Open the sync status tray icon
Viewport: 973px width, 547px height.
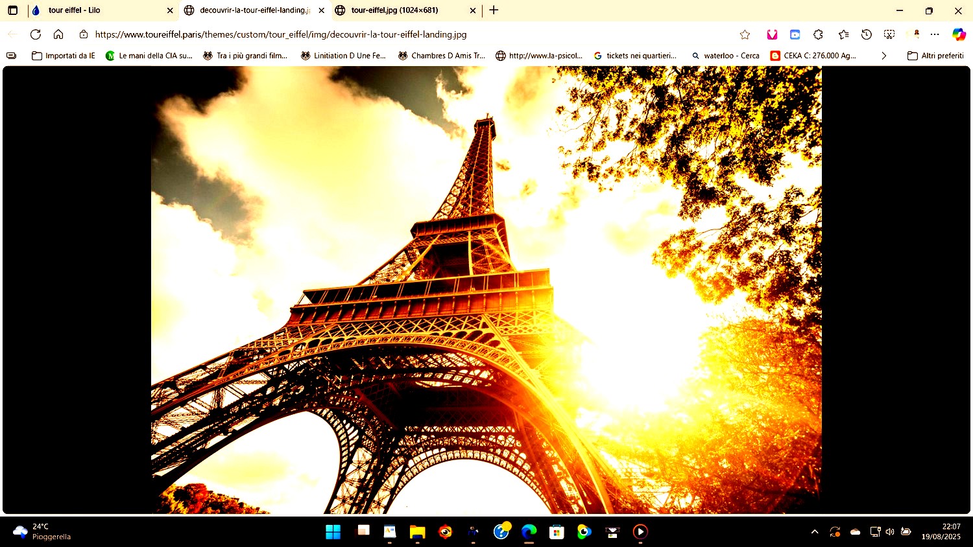(x=835, y=532)
